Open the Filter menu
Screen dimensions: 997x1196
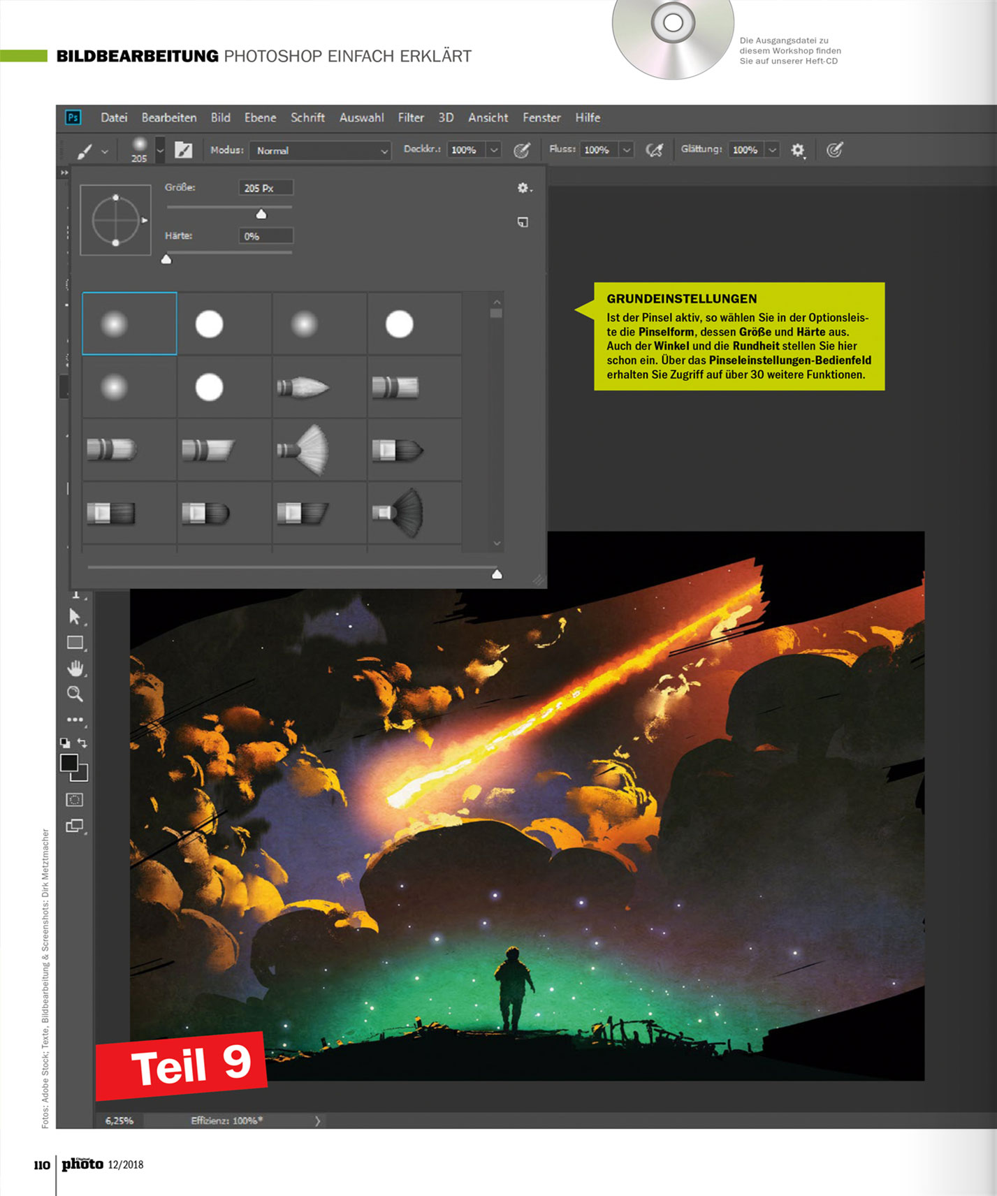click(x=411, y=117)
